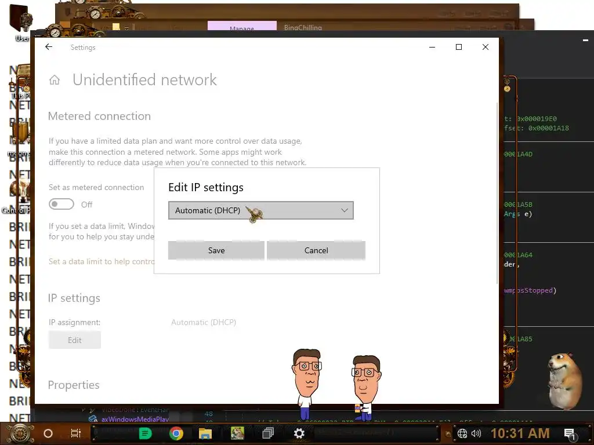Viewport: 594px width, 445px height.
Task: Click the Settings window vertical scrollbar
Action: point(497,193)
